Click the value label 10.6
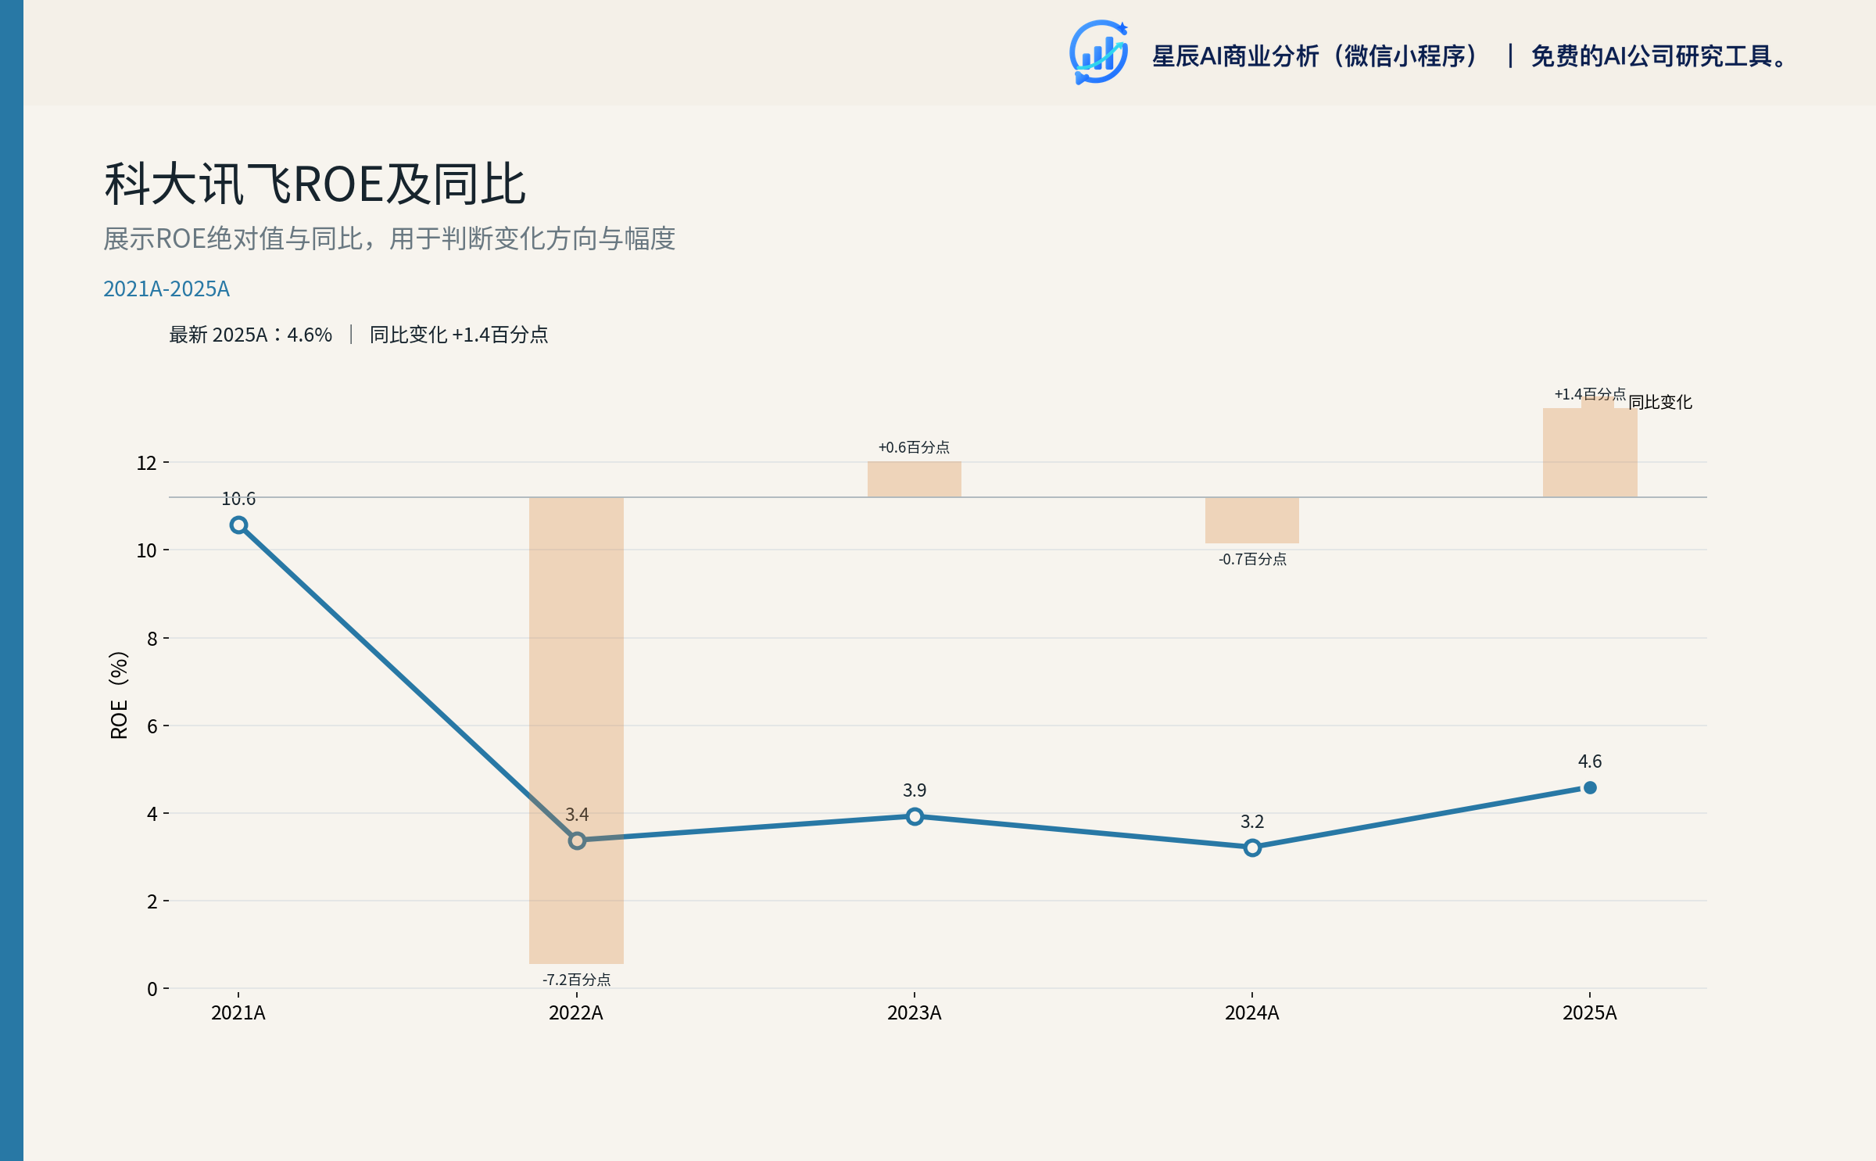The width and height of the screenshot is (1876, 1161). point(238,499)
